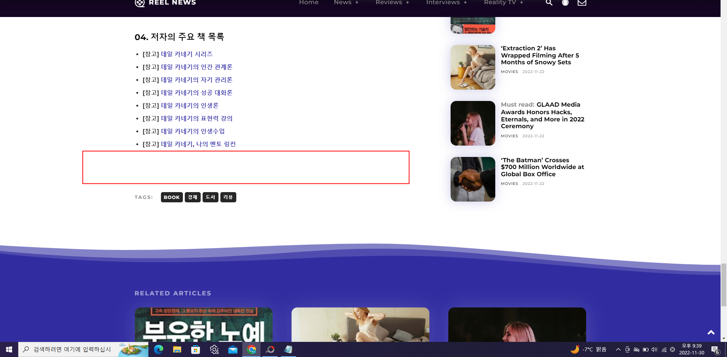Open the Windows Start menu
This screenshot has height=357, width=727.
pyautogui.click(x=9, y=349)
